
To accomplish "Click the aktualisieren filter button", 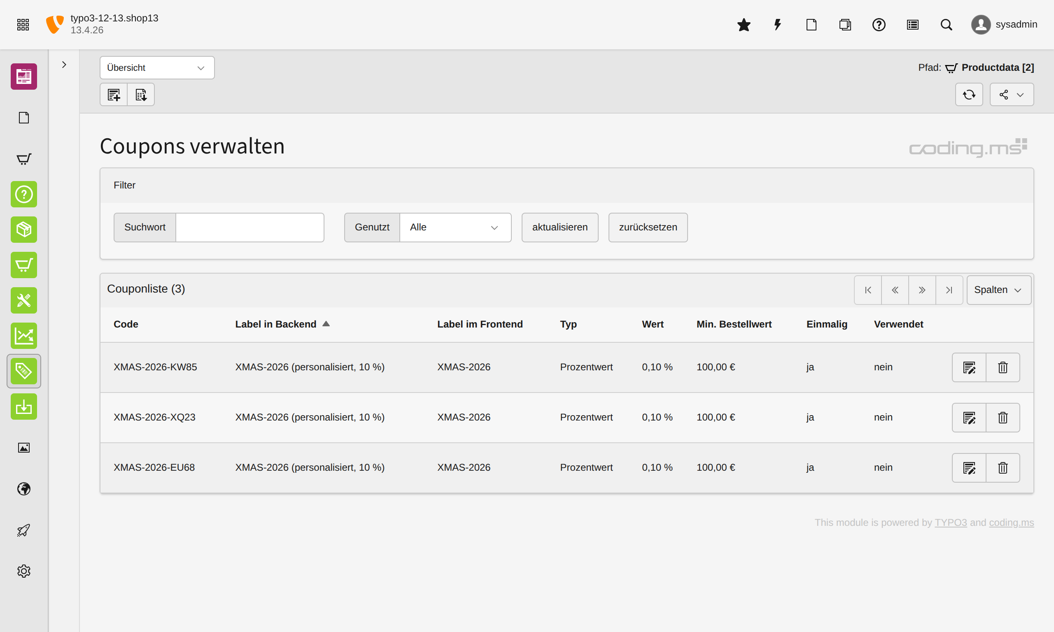I will (x=560, y=227).
